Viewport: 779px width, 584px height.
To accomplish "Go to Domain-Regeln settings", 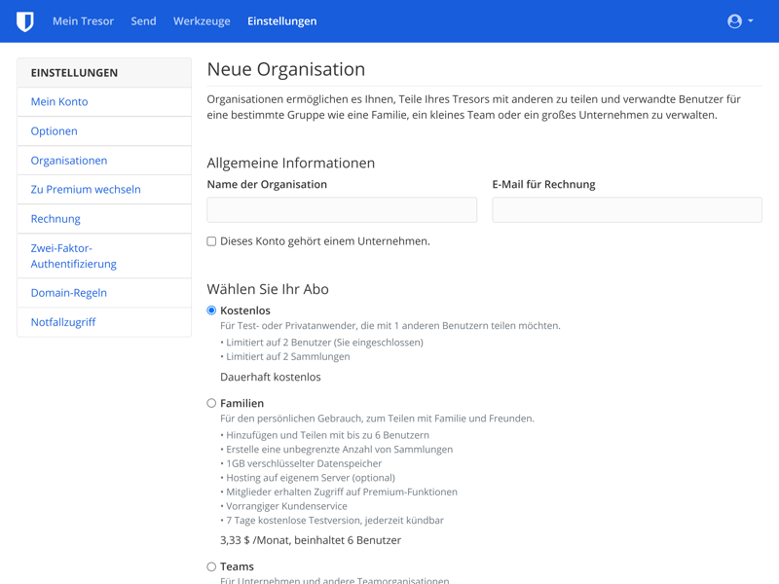I will [69, 293].
